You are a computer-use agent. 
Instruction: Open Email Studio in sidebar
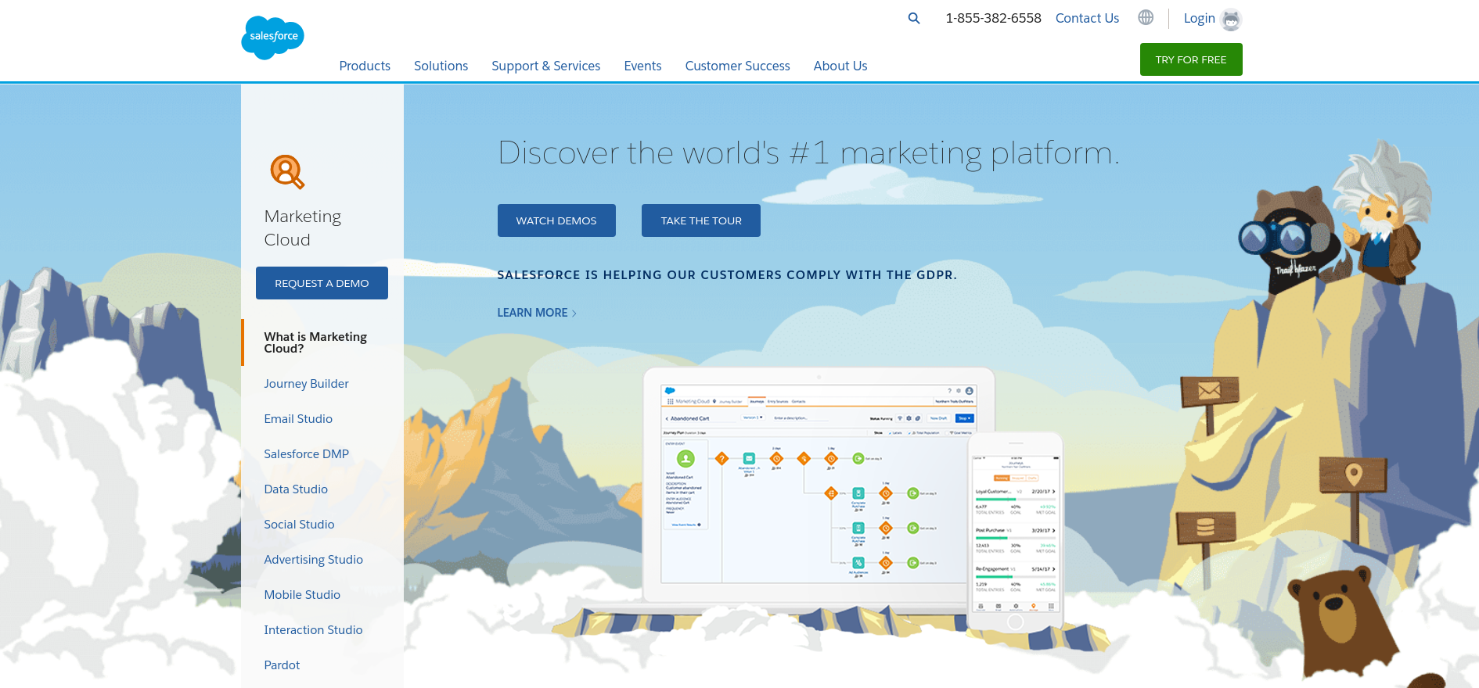298,419
